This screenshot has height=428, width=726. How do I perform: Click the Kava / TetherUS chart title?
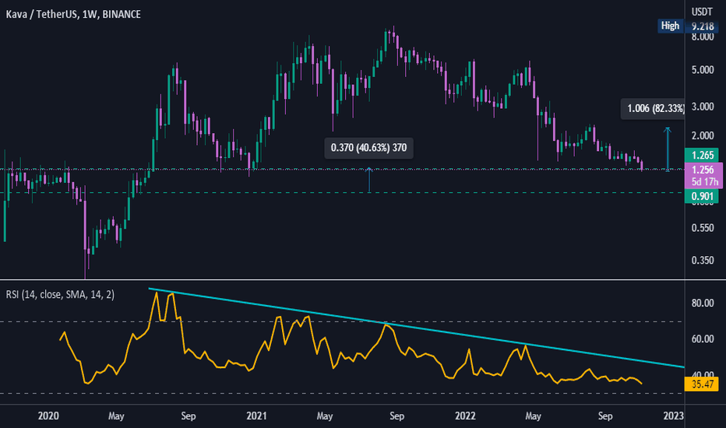(x=73, y=14)
